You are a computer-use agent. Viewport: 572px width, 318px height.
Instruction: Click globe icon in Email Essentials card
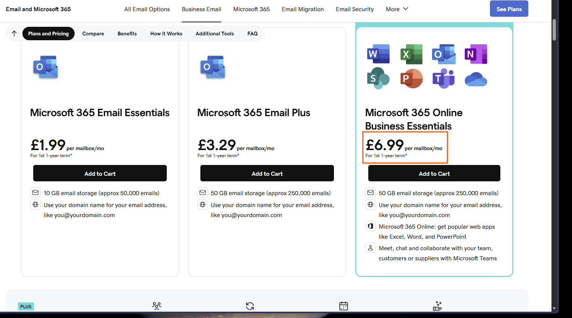tap(35, 204)
